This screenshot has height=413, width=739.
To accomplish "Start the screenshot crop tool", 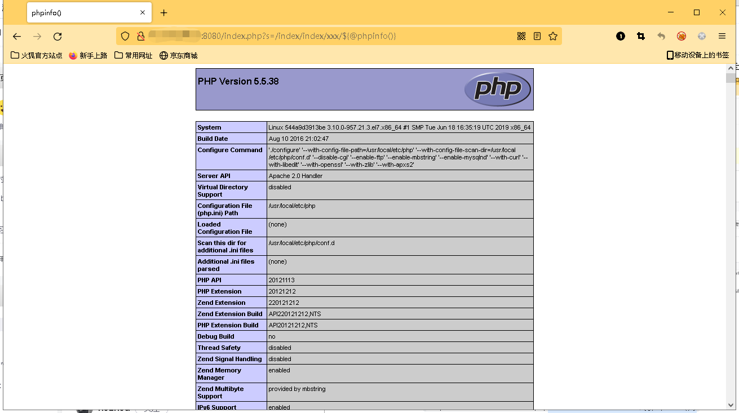I will (641, 36).
